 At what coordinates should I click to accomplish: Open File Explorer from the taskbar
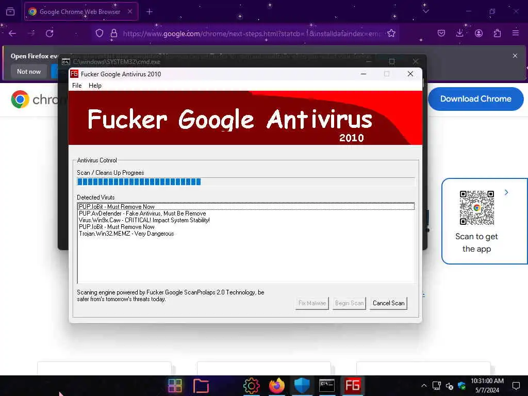pos(201,386)
